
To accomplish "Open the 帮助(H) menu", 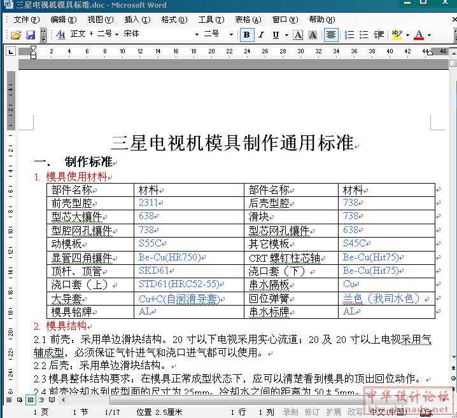I will 322,20.
